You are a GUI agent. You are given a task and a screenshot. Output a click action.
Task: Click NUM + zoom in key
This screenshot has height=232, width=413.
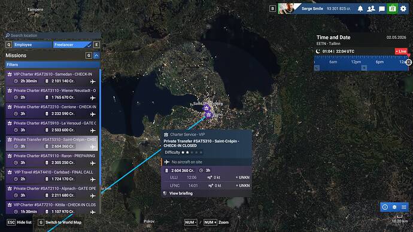pyautogui.click(x=210, y=222)
